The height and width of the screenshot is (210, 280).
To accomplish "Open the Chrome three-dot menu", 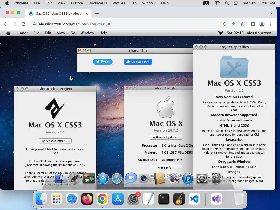I will [x=271, y=24].
